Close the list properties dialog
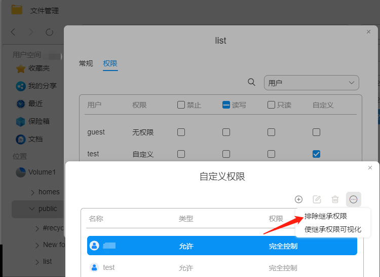Screen dimensions: 380x277 click(368, 32)
